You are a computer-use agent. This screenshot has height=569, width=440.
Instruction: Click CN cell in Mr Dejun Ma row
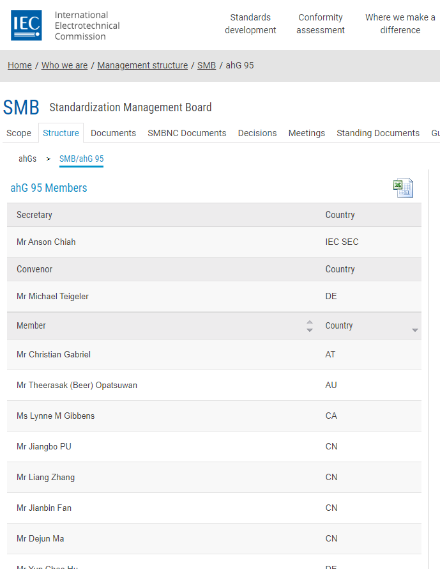coord(331,538)
